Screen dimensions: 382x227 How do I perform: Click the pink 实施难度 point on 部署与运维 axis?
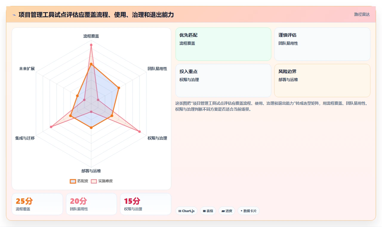[91, 112]
